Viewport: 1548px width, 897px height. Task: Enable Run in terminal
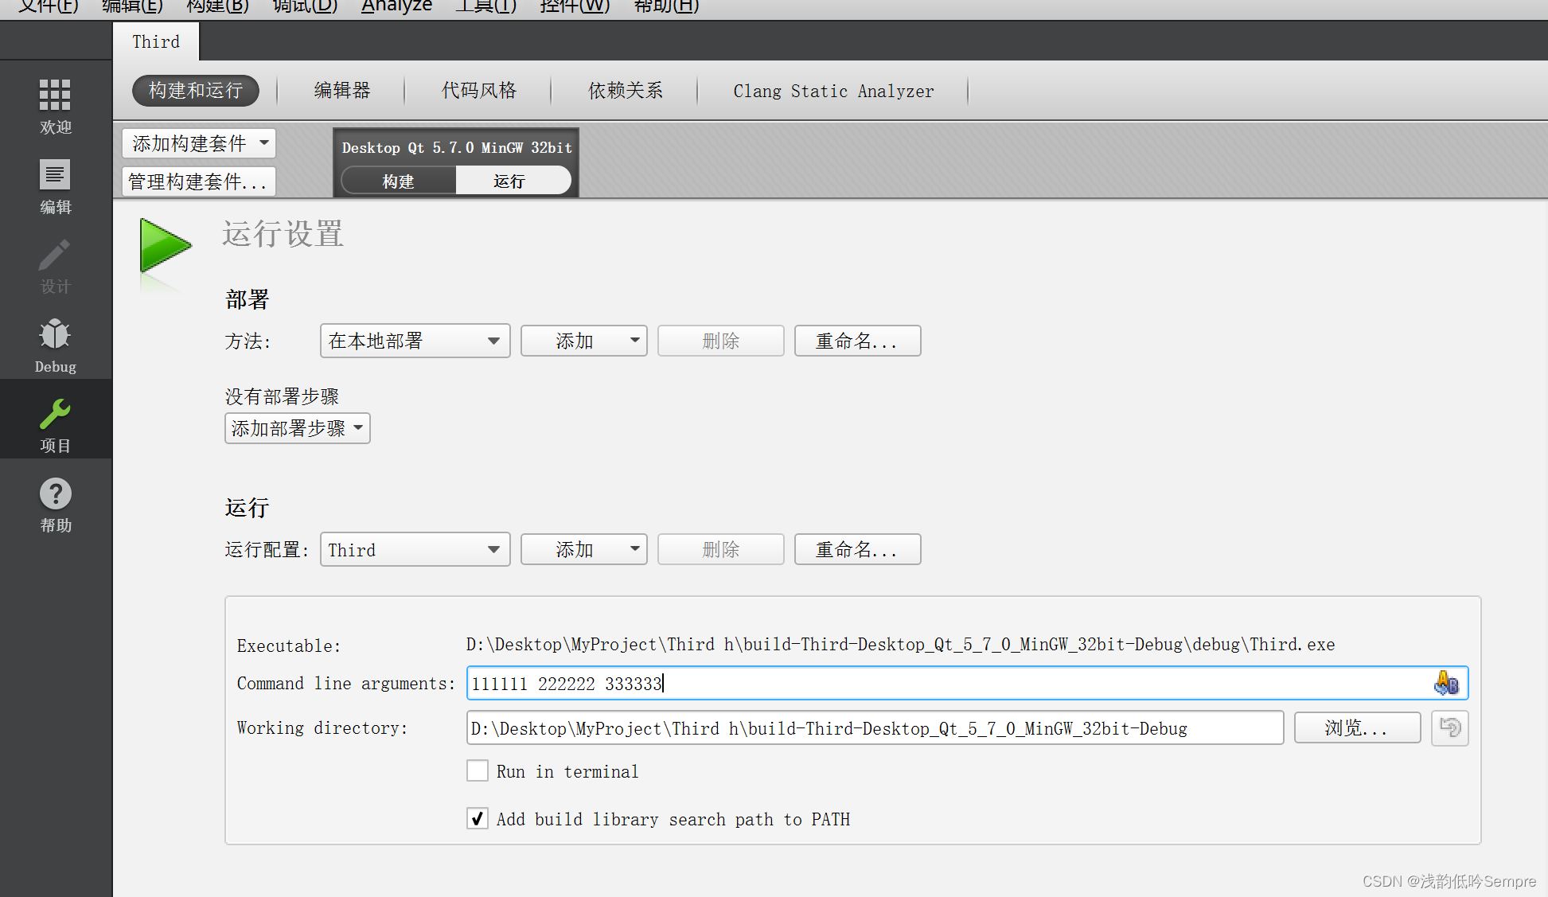tap(477, 770)
